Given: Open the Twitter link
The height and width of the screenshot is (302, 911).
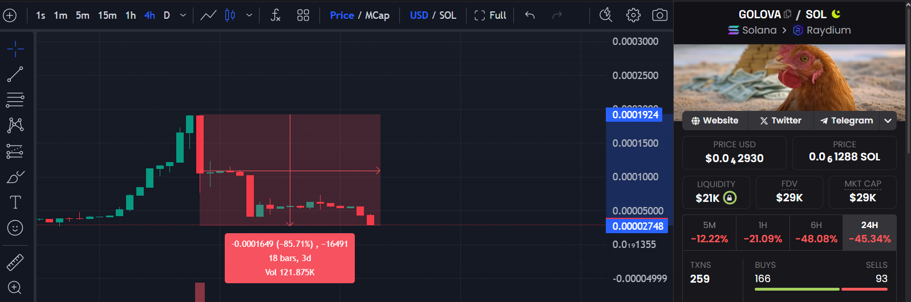Looking at the screenshot, I should [x=780, y=121].
